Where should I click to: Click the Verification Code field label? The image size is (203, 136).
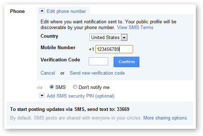pyautogui.click(x=60, y=60)
